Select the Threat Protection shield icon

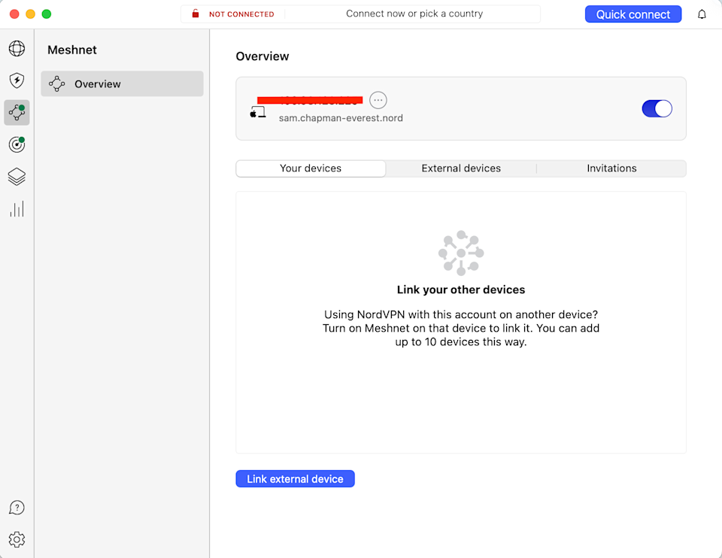[17, 80]
